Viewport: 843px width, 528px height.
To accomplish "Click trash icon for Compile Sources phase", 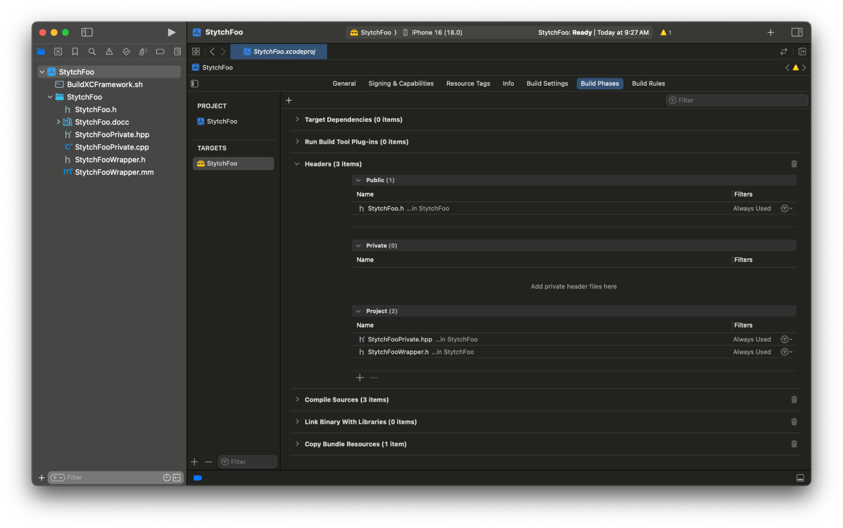I will click(794, 399).
